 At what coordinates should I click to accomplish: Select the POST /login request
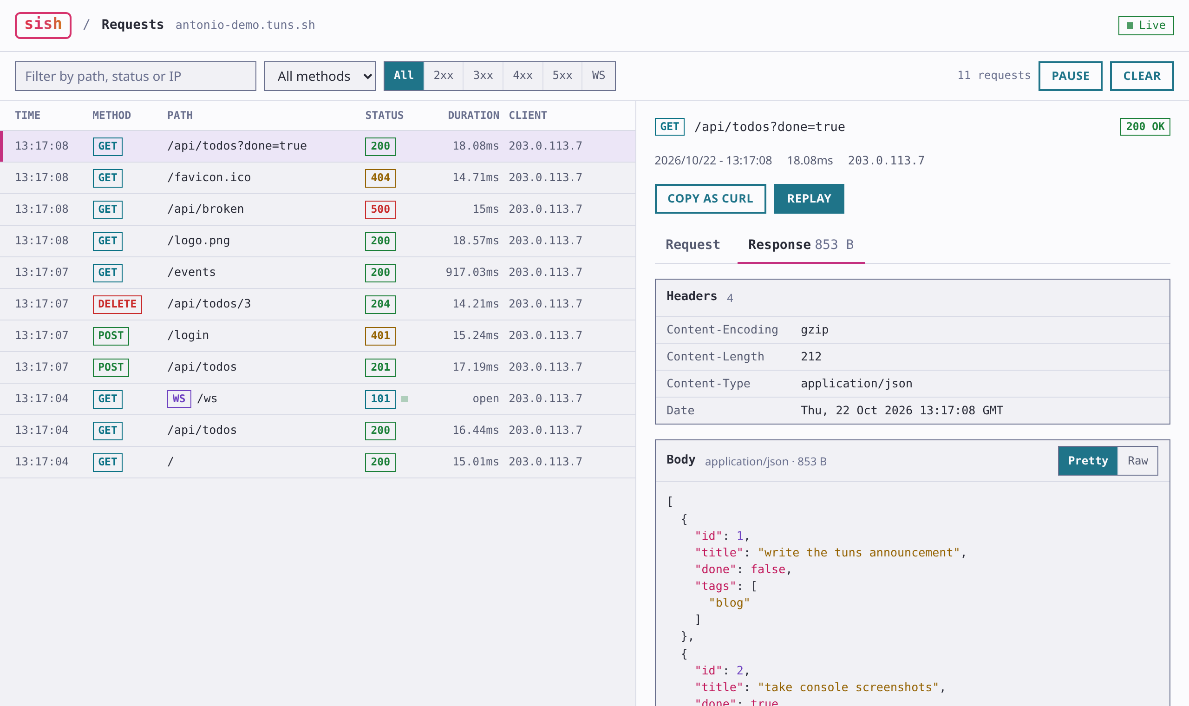(318, 336)
